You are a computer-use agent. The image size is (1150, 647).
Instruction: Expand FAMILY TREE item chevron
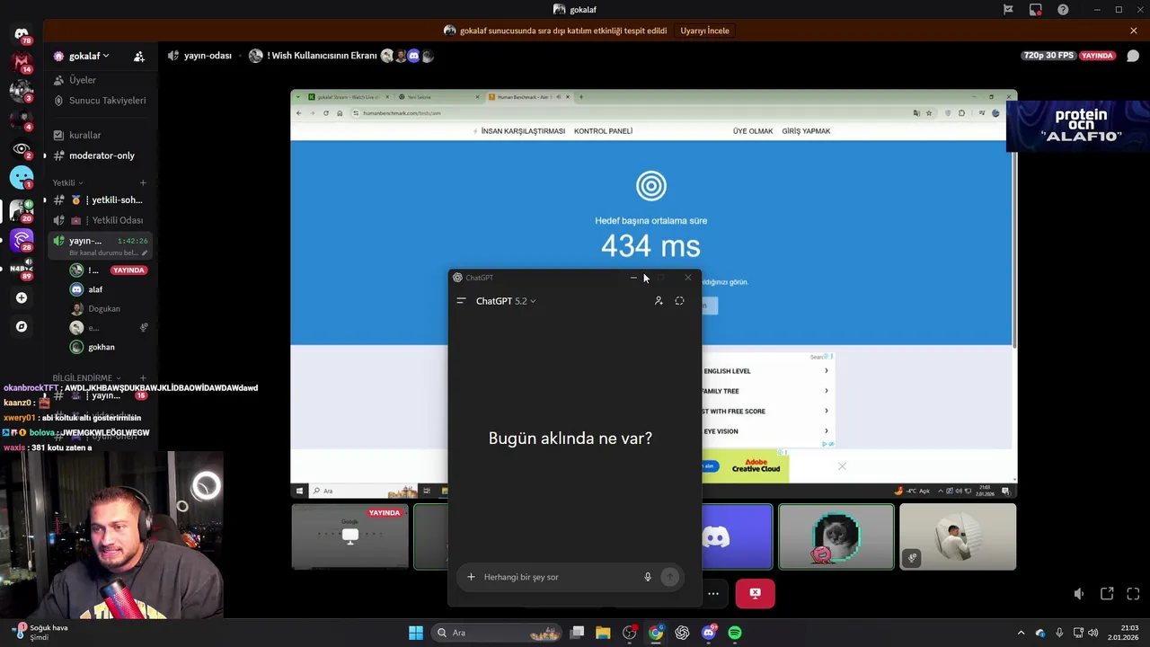pos(827,391)
